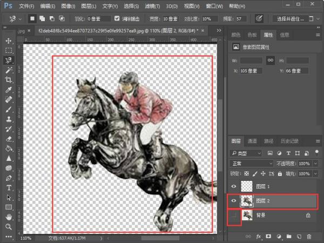The image size is (324, 243).
Task: Hide 图层 2 with its eye icon
Action: point(234,201)
